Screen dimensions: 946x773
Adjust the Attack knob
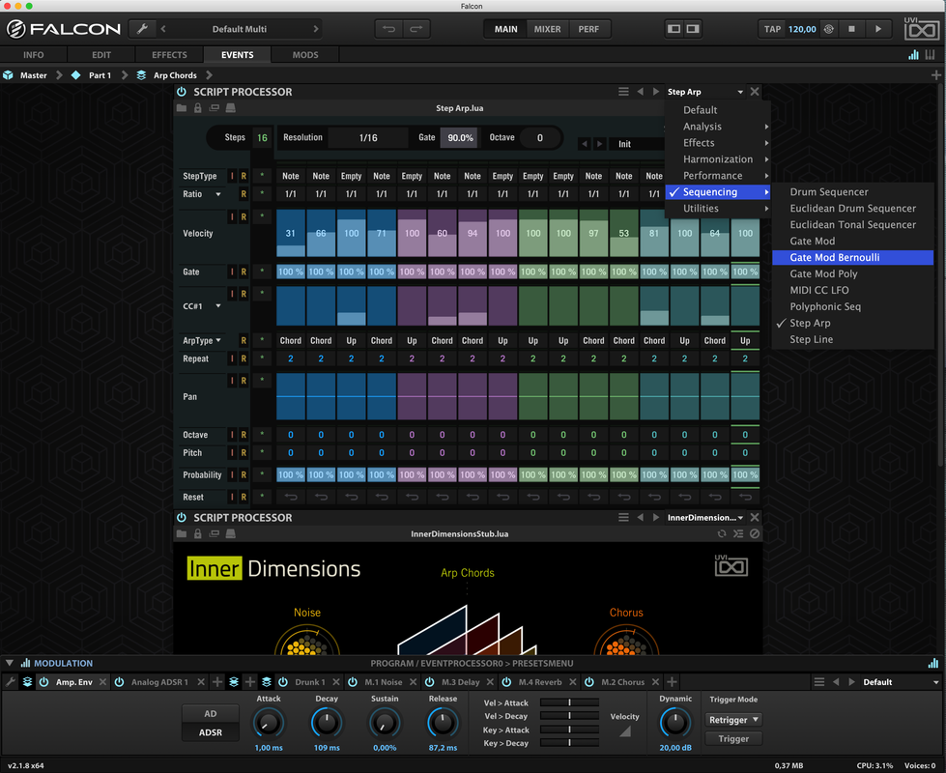[x=269, y=723]
